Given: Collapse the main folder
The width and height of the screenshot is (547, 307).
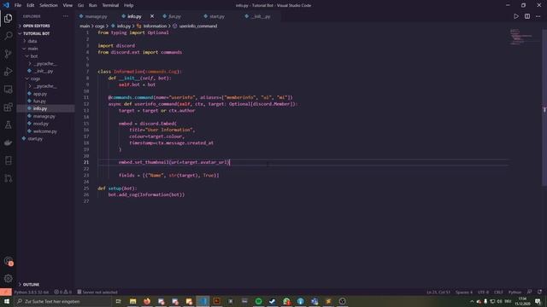Looking at the screenshot, I should 32,49.
